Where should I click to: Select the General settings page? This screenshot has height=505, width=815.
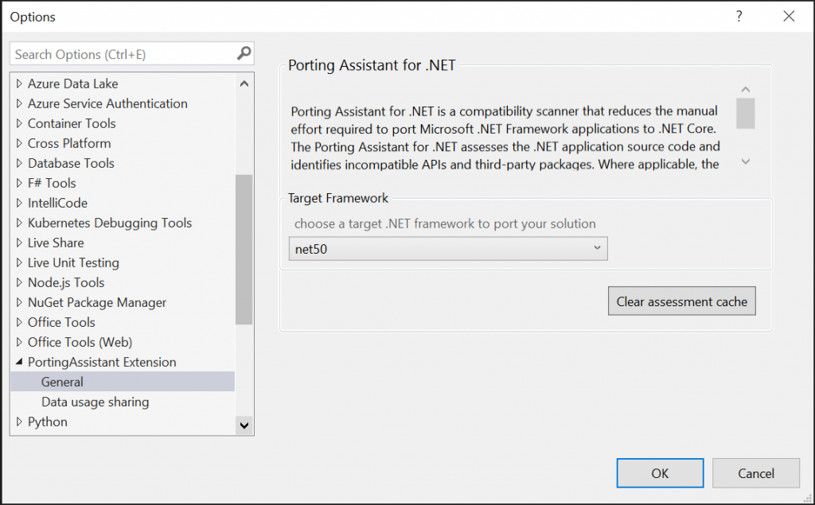click(61, 382)
